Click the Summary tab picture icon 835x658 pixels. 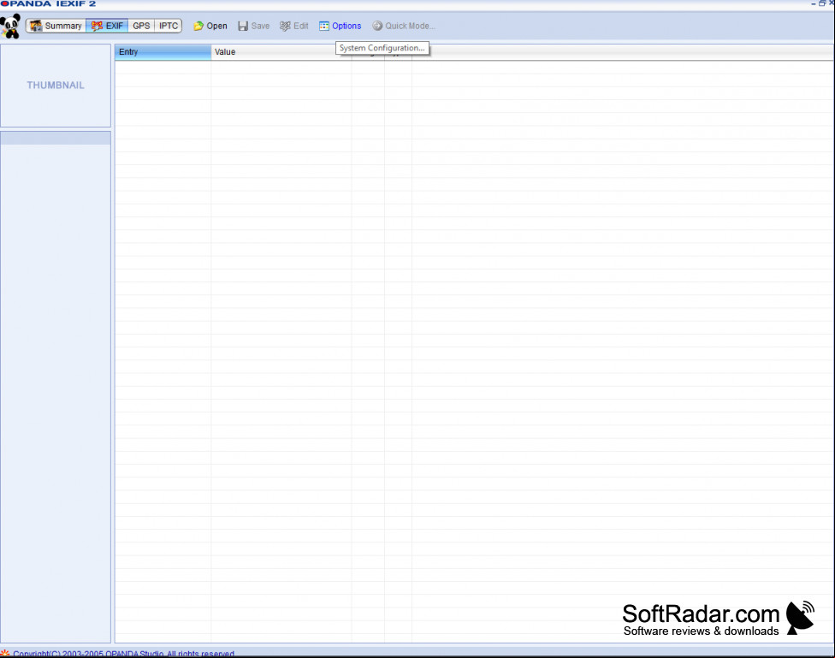coord(36,26)
